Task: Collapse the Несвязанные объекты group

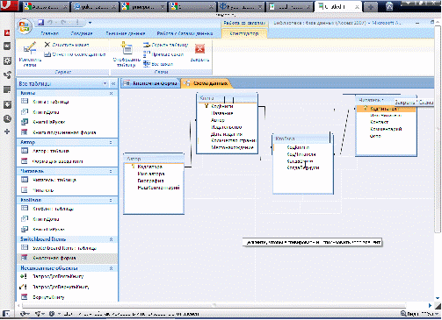Action: (x=111, y=268)
